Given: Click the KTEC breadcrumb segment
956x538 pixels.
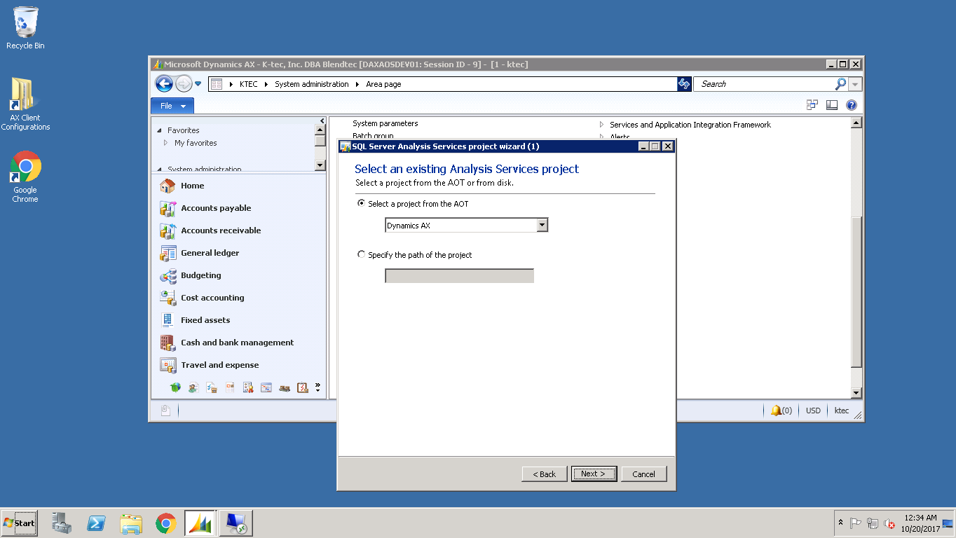Looking at the screenshot, I should tap(248, 84).
